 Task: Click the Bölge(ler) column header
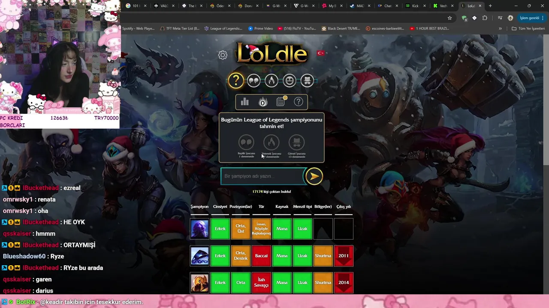323,207
